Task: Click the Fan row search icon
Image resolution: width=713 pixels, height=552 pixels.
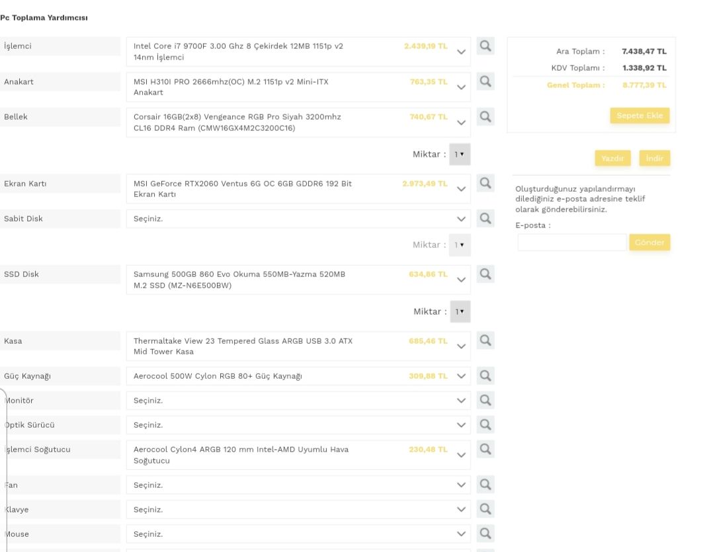Action: [485, 485]
